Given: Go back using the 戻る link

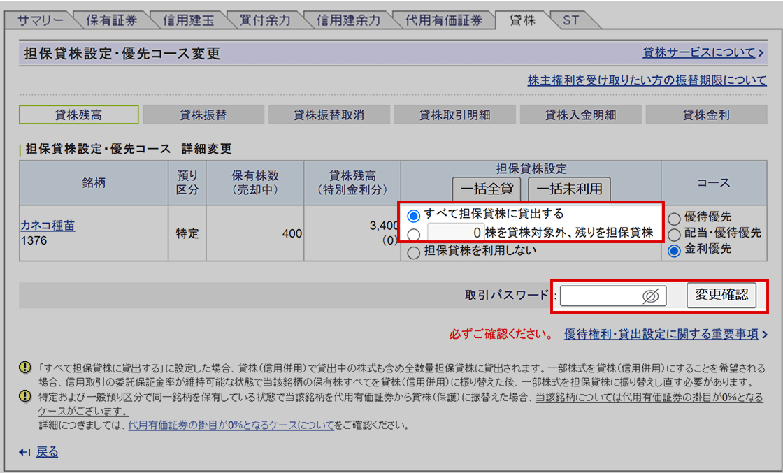Looking at the screenshot, I should coord(48,452).
